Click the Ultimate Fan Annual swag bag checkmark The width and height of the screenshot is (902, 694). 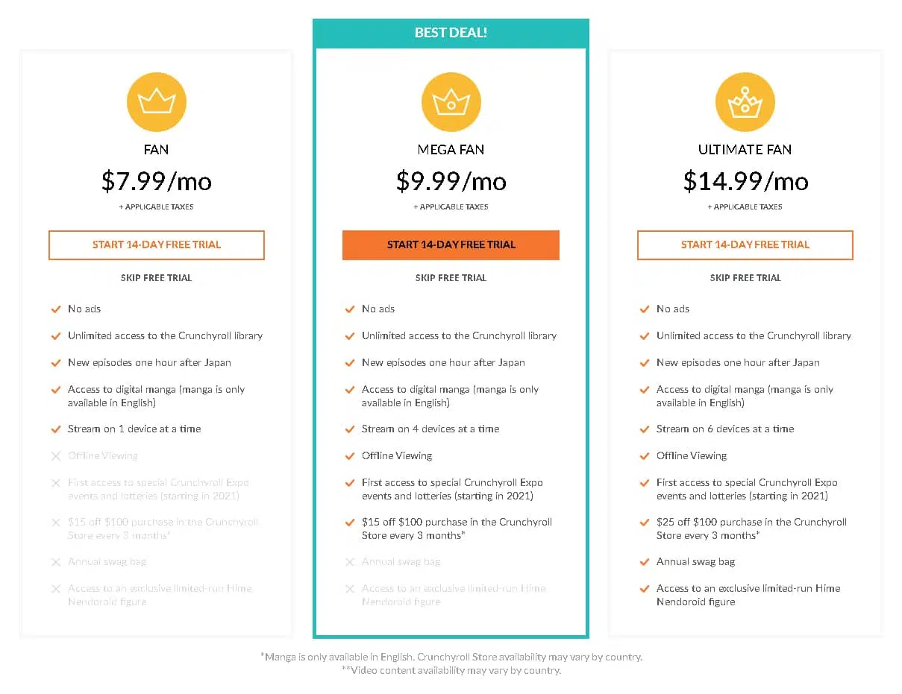click(644, 561)
